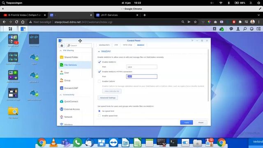263x148 pixels.
Task: Open DSM notifications speech bubble icon
Action: [x=231, y=29]
